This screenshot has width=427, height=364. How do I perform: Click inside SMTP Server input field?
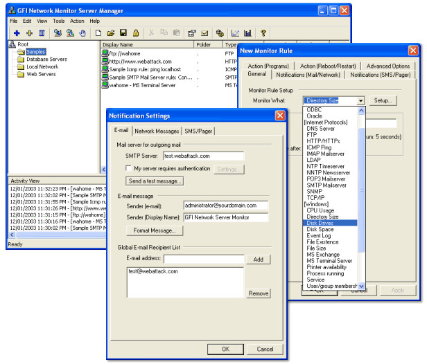tap(203, 156)
